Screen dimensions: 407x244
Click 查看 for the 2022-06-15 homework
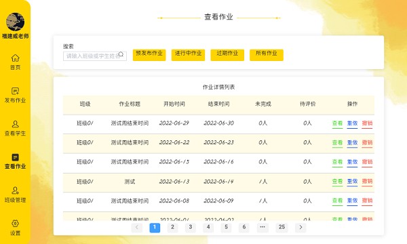point(337,162)
